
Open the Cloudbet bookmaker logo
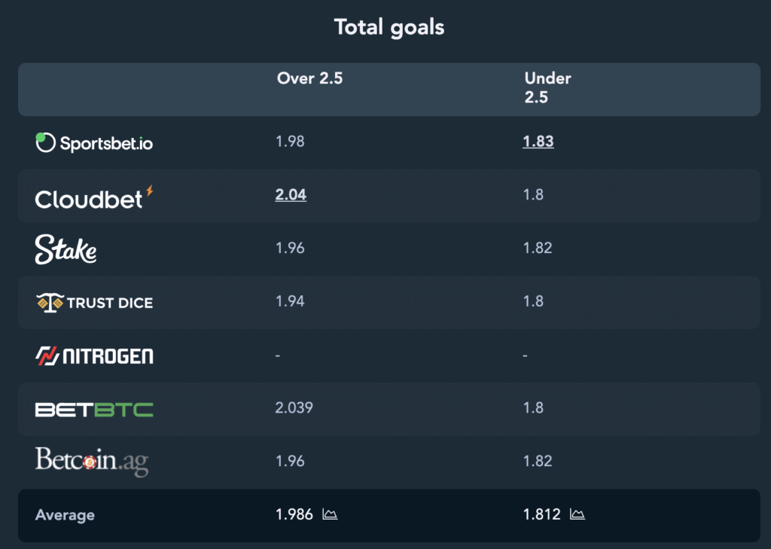[x=94, y=198]
